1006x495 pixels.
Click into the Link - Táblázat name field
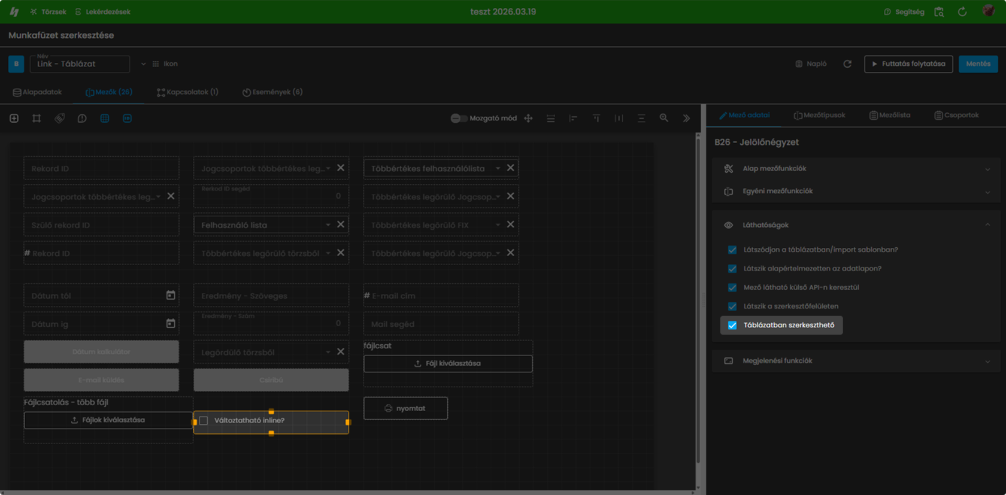coord(80,64)
